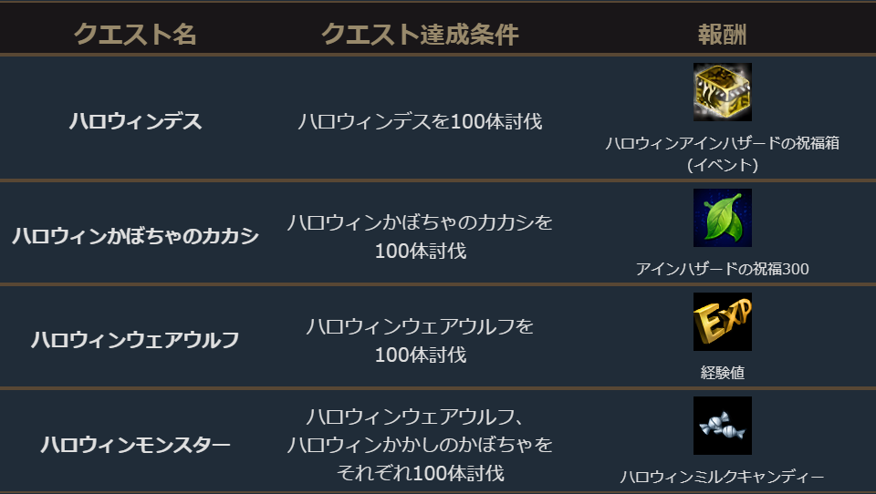Click the クエスト達成条件 column header
Image resolution: width=876 pixels, height=494 pixels.
pos(420,35)
